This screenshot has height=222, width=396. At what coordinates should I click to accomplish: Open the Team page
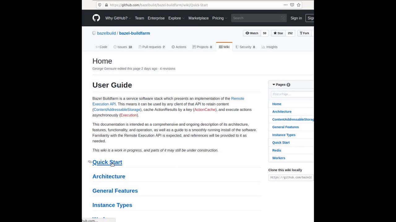point(139,18)
